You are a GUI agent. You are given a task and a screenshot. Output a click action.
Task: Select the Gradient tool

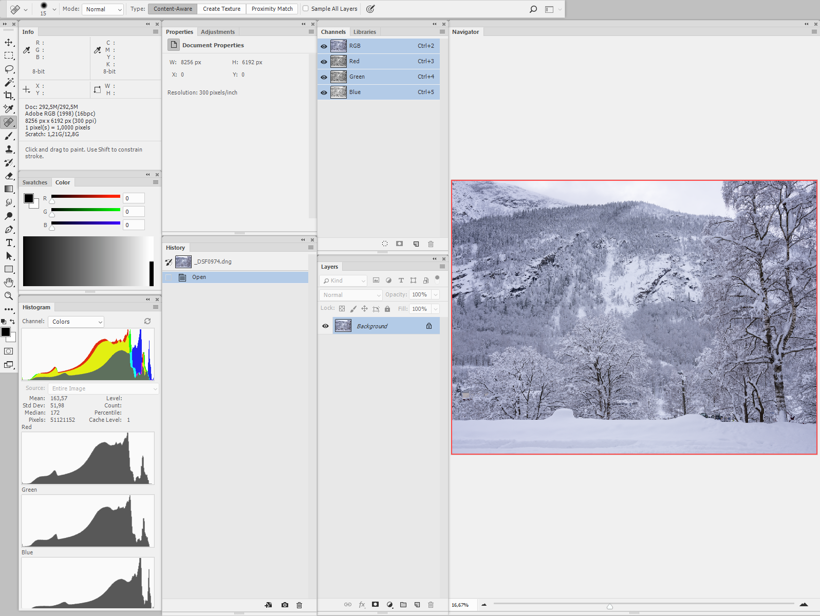click(x=9, y=189)
